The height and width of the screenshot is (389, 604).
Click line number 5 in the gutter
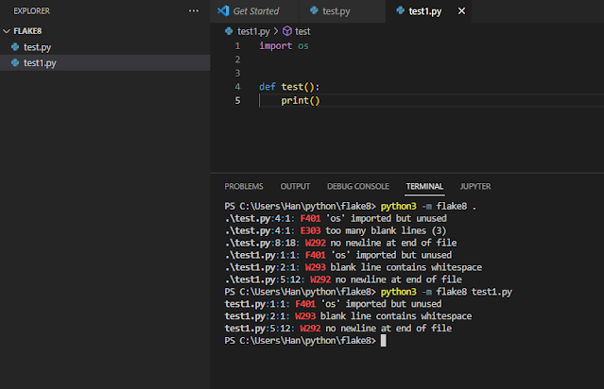tap(237, 100)
